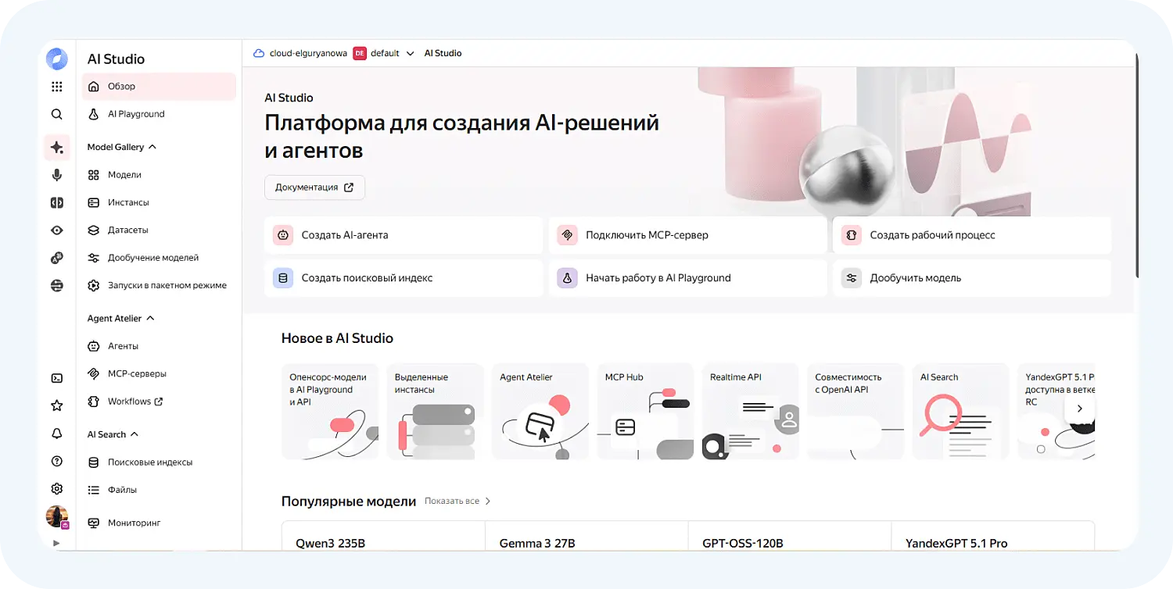This screenshot has height=589, width=1173.
Task: Collapse the Model Gallery section
Action: click(x=153, y=146)
